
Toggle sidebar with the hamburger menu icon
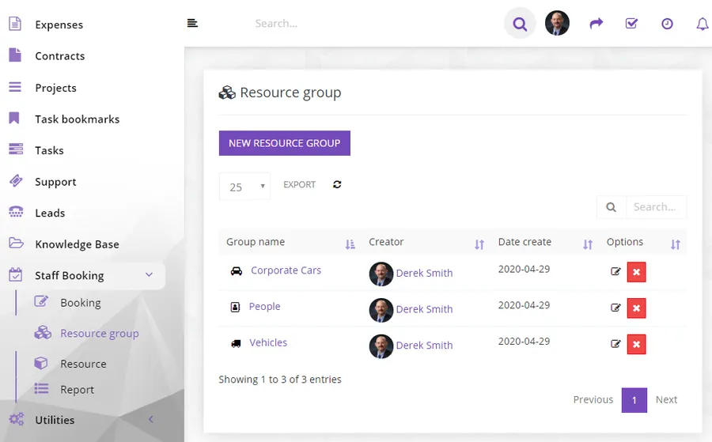pos(192,23)
